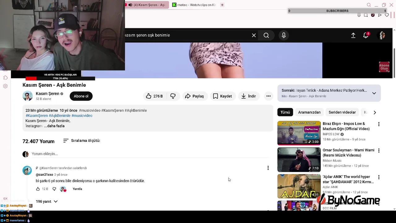Start voice search with the microphone
The width and height of the screenshot is (396, 223).
click(284, 35)
